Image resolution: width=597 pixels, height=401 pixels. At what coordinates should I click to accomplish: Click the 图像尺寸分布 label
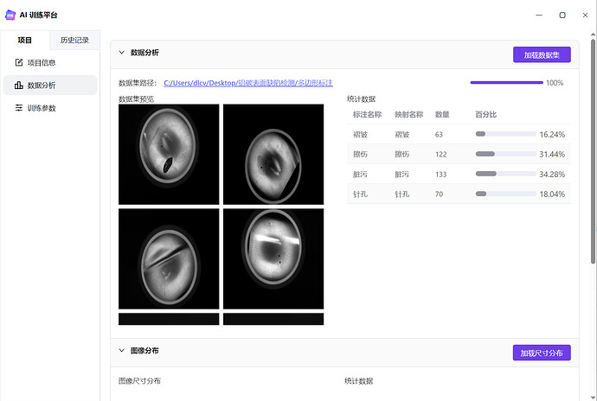click(x=139, y=381)
